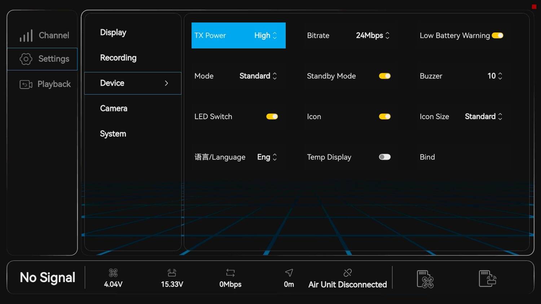This screenshot has width=541, height=304.
Task: Click the air unit SD card icon
Action: (x=425, y=279)
